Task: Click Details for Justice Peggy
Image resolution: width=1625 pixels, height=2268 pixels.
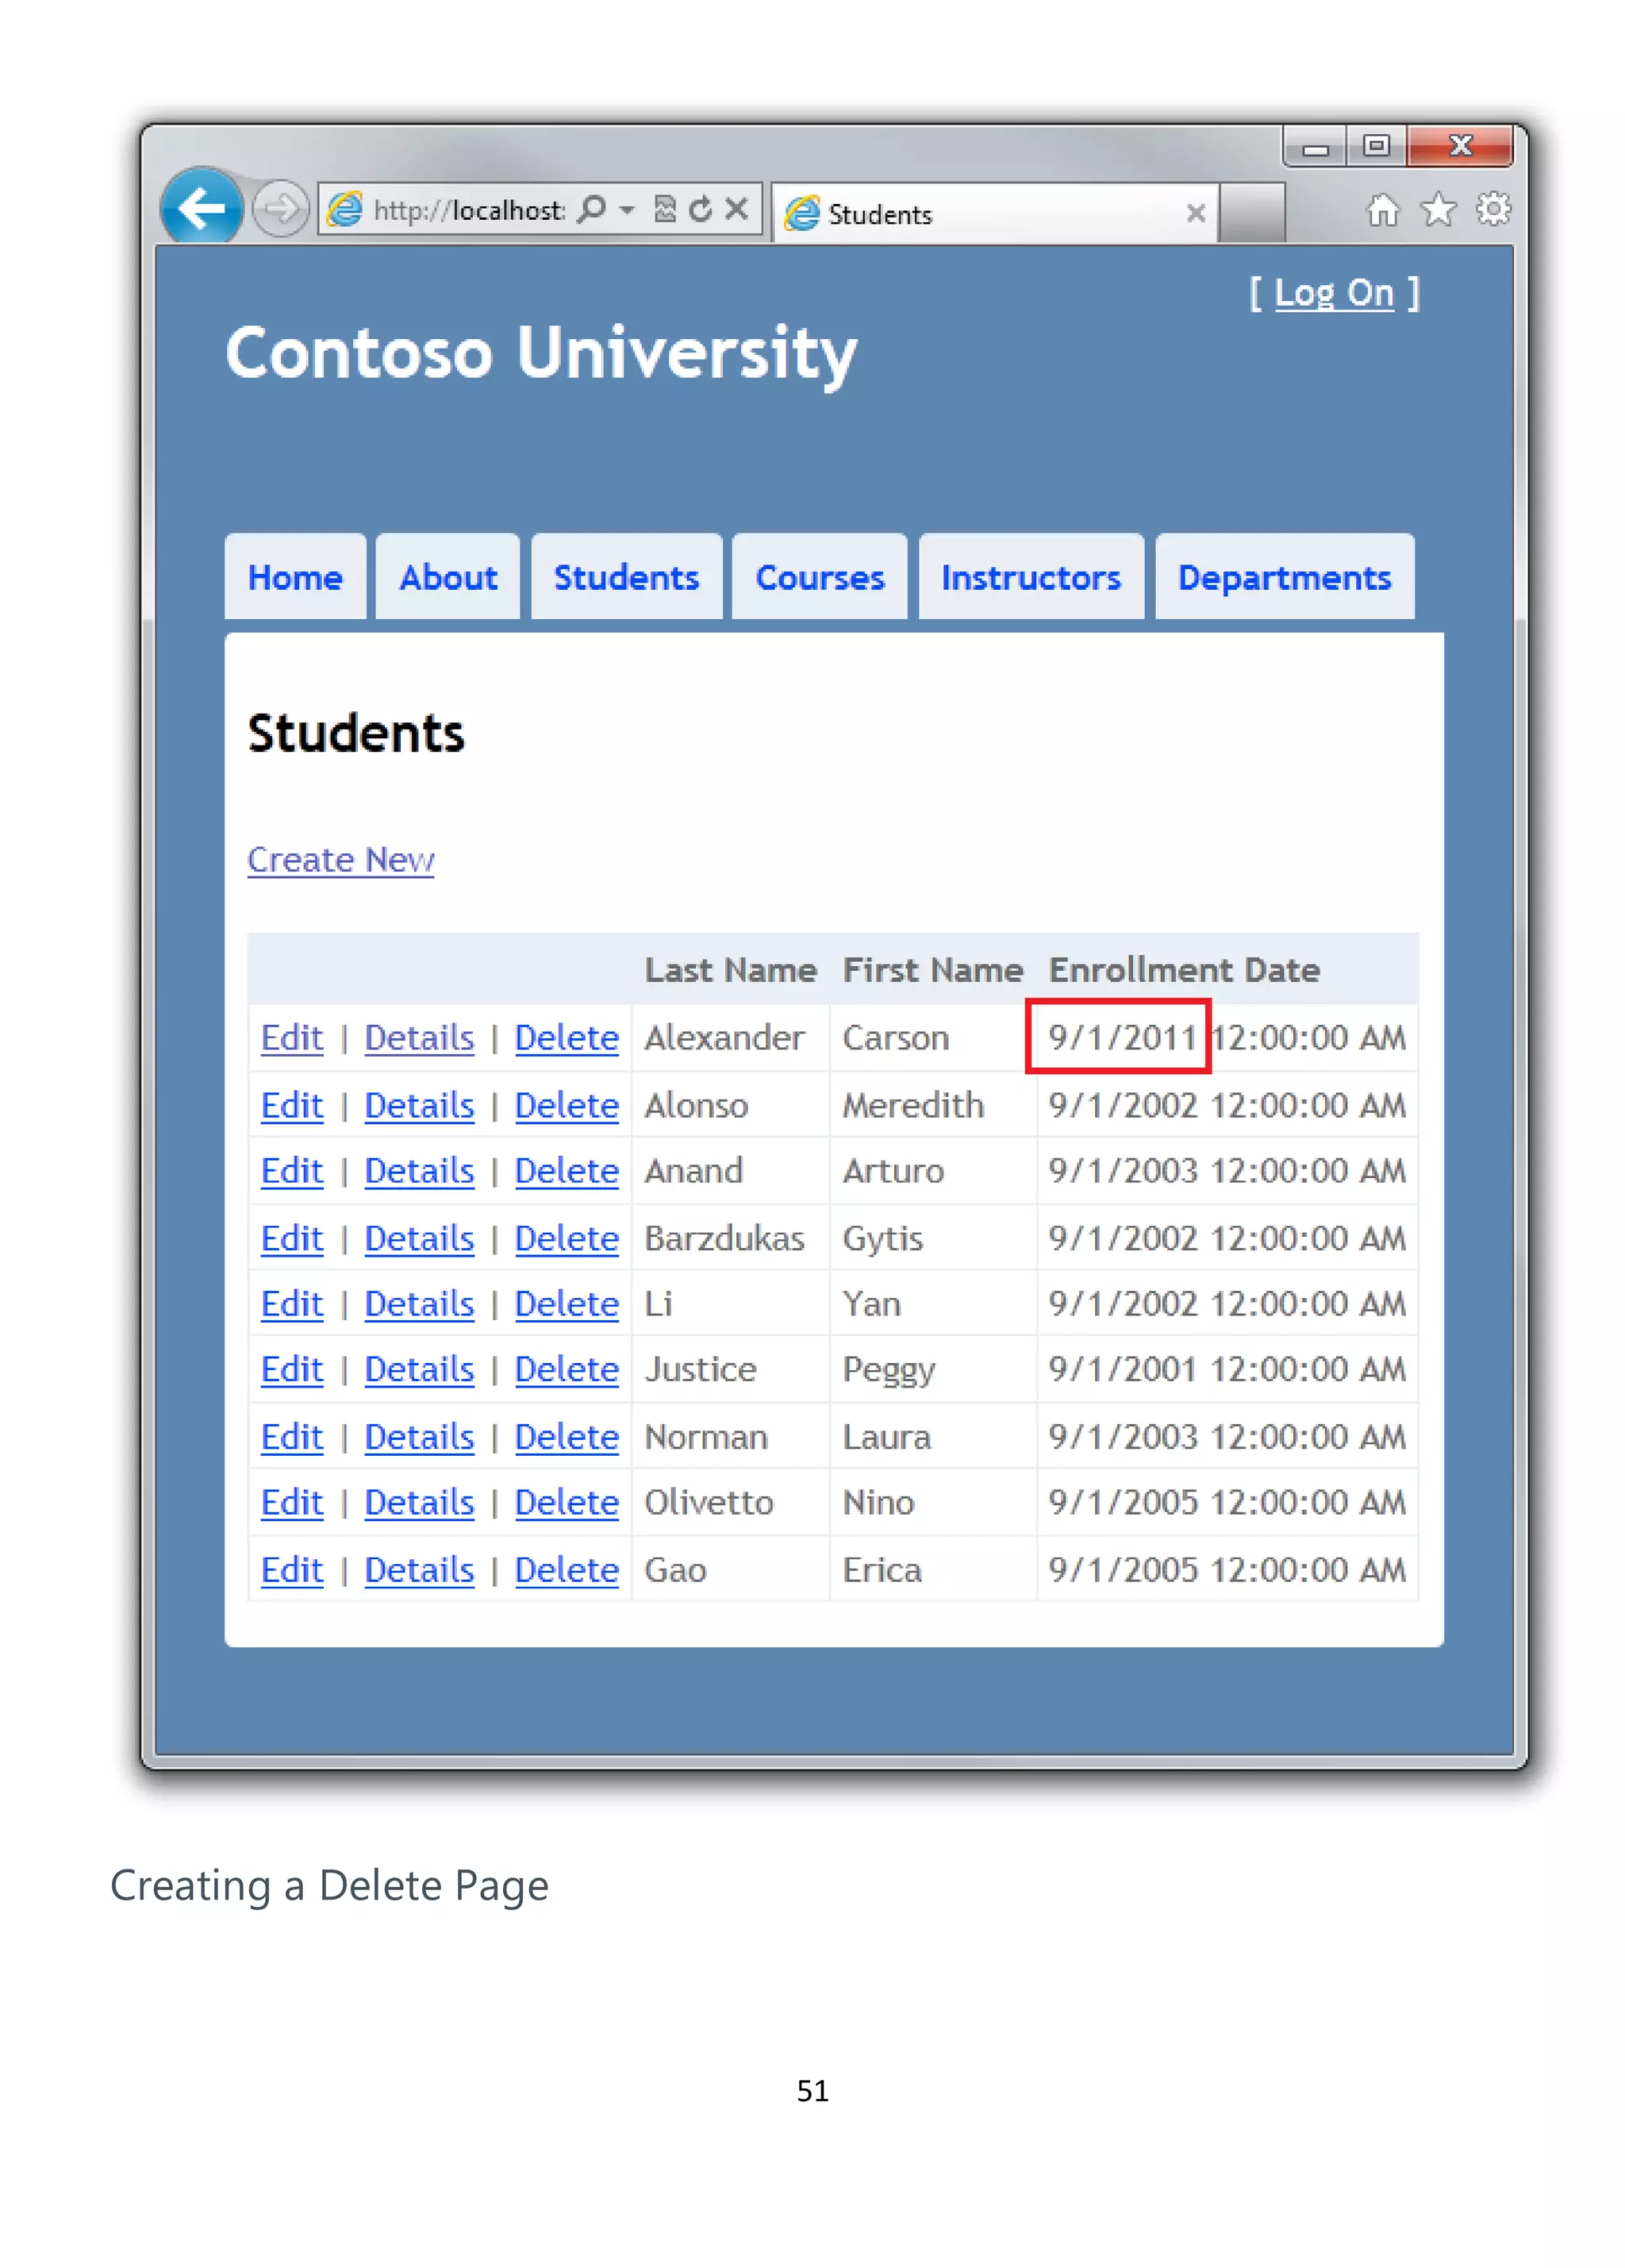Action: pos(419,1370)
